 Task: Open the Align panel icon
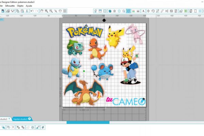167,11
